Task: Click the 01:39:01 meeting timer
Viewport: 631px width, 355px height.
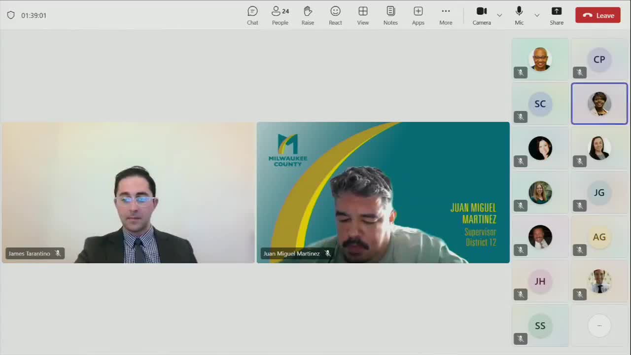Action: (x=34, y=15)
